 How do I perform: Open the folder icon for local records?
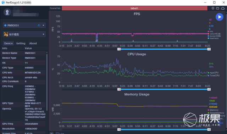217,8
